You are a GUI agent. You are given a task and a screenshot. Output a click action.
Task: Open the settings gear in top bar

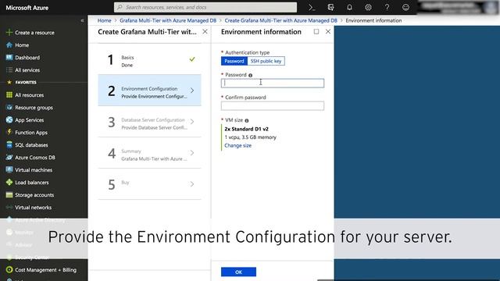[x=368, y=7]
